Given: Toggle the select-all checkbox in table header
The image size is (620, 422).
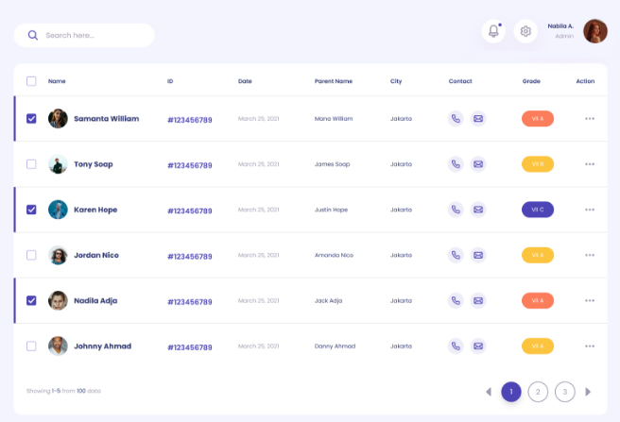Looking at the screenshot, I should click(x=31, y=81).
